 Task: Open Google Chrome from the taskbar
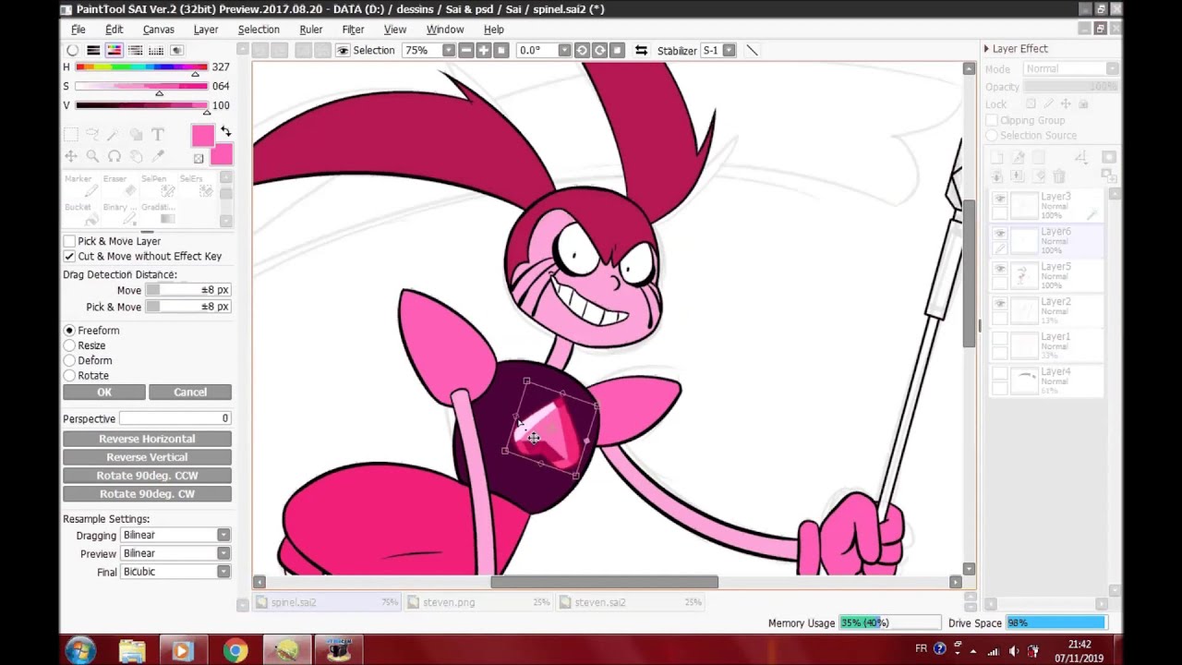(235, 651)
